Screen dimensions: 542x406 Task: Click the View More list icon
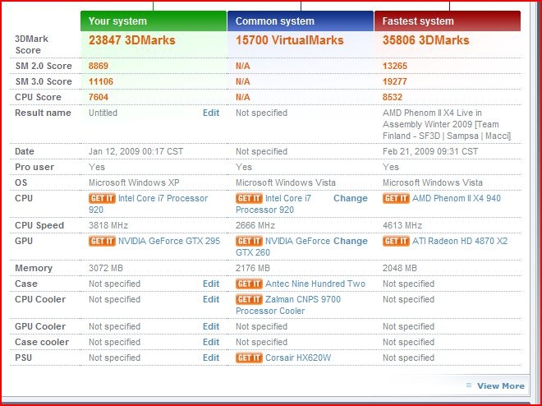[469, 385]
